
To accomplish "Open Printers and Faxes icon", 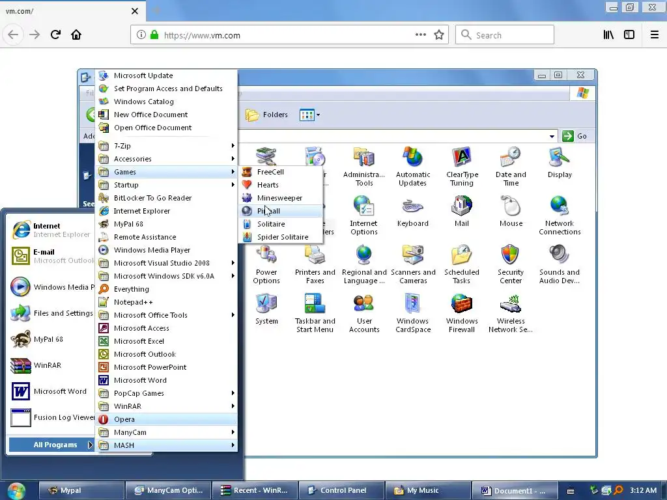I will coord(315,264).
